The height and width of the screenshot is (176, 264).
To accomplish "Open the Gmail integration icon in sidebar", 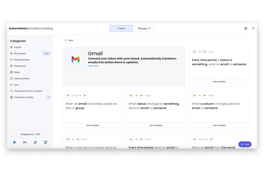I will click(x=25, y=142).
